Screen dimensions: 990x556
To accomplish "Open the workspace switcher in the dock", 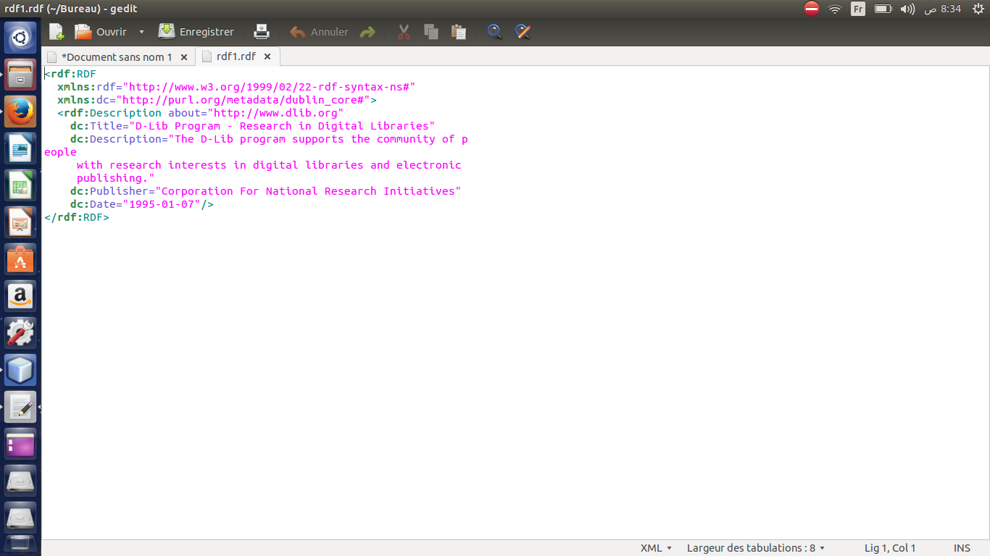I will [x=20, y=444].
